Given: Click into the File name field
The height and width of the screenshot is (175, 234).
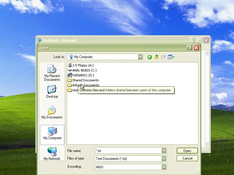Looking at the screenshot, I should pos(128,150).
